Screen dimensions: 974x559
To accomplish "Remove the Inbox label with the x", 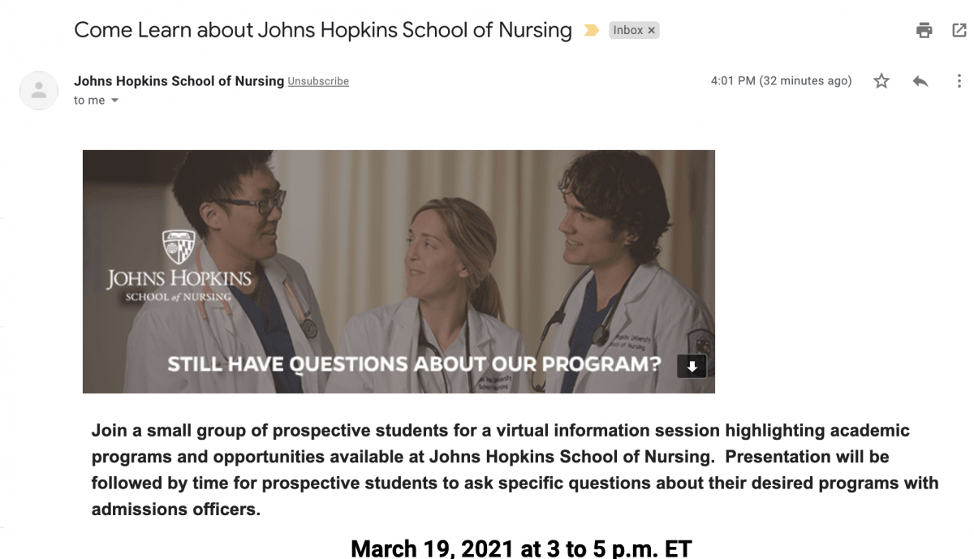I will tap(651, 31).
